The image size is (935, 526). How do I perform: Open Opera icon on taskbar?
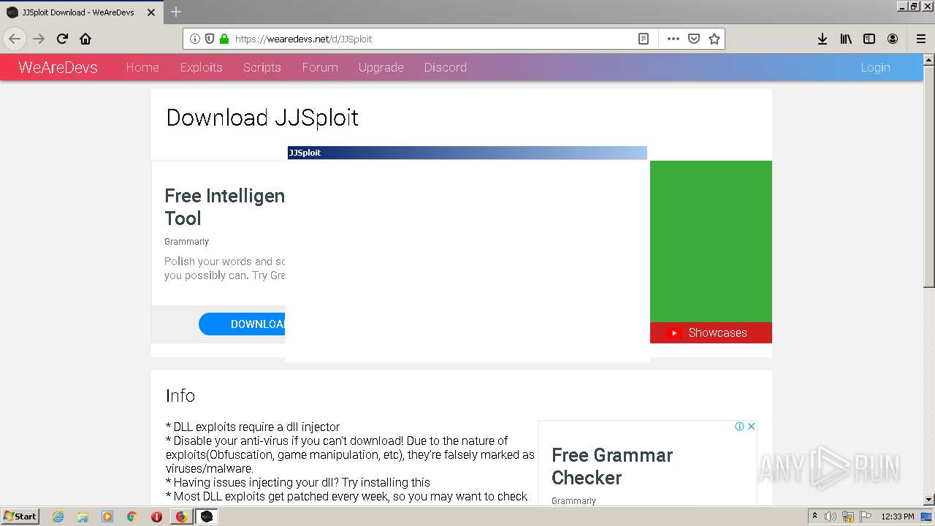[x=156, y=517]
